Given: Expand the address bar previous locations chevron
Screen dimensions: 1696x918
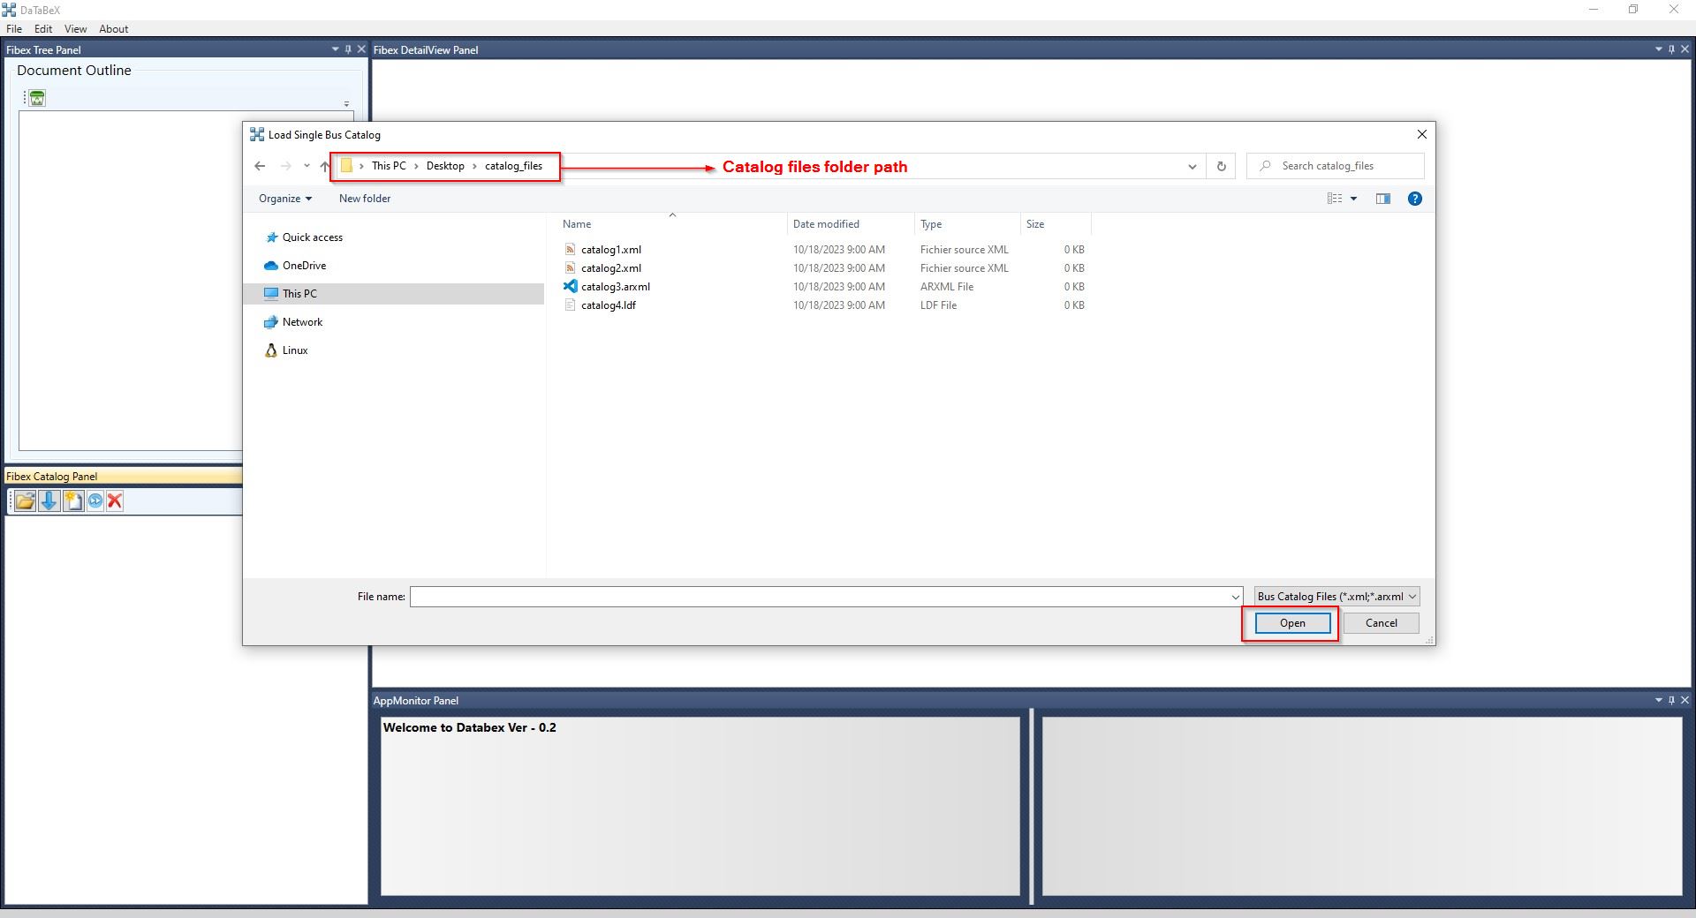Looking at the screenshot, I should click(x=1192, y=166).
